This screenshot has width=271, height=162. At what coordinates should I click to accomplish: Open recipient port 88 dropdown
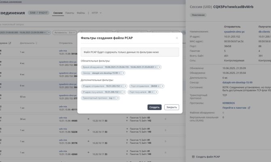(152, 92)
